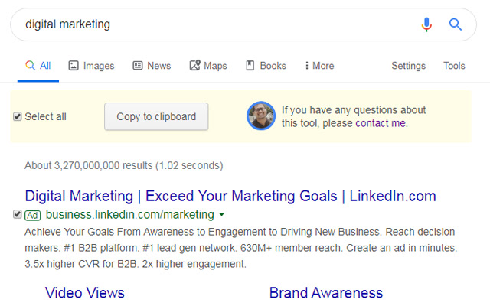Toggle the Select all checkbox

pos(18,117)
